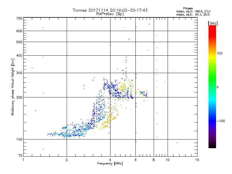Click the 'RwPretec (8p)' subtitle
The height and width of the screenshot is (174, 232).
(110, 14)
